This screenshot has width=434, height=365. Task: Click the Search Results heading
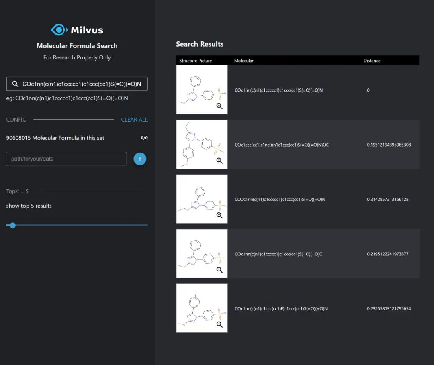pos(200,44)
